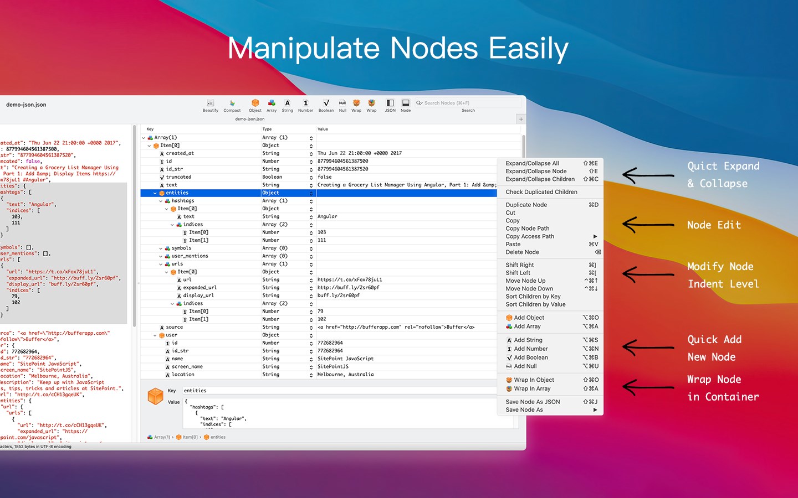Viewport: 798px width, 498px height.
Task: Click the array icon of hashtags row
Action: 167,201
